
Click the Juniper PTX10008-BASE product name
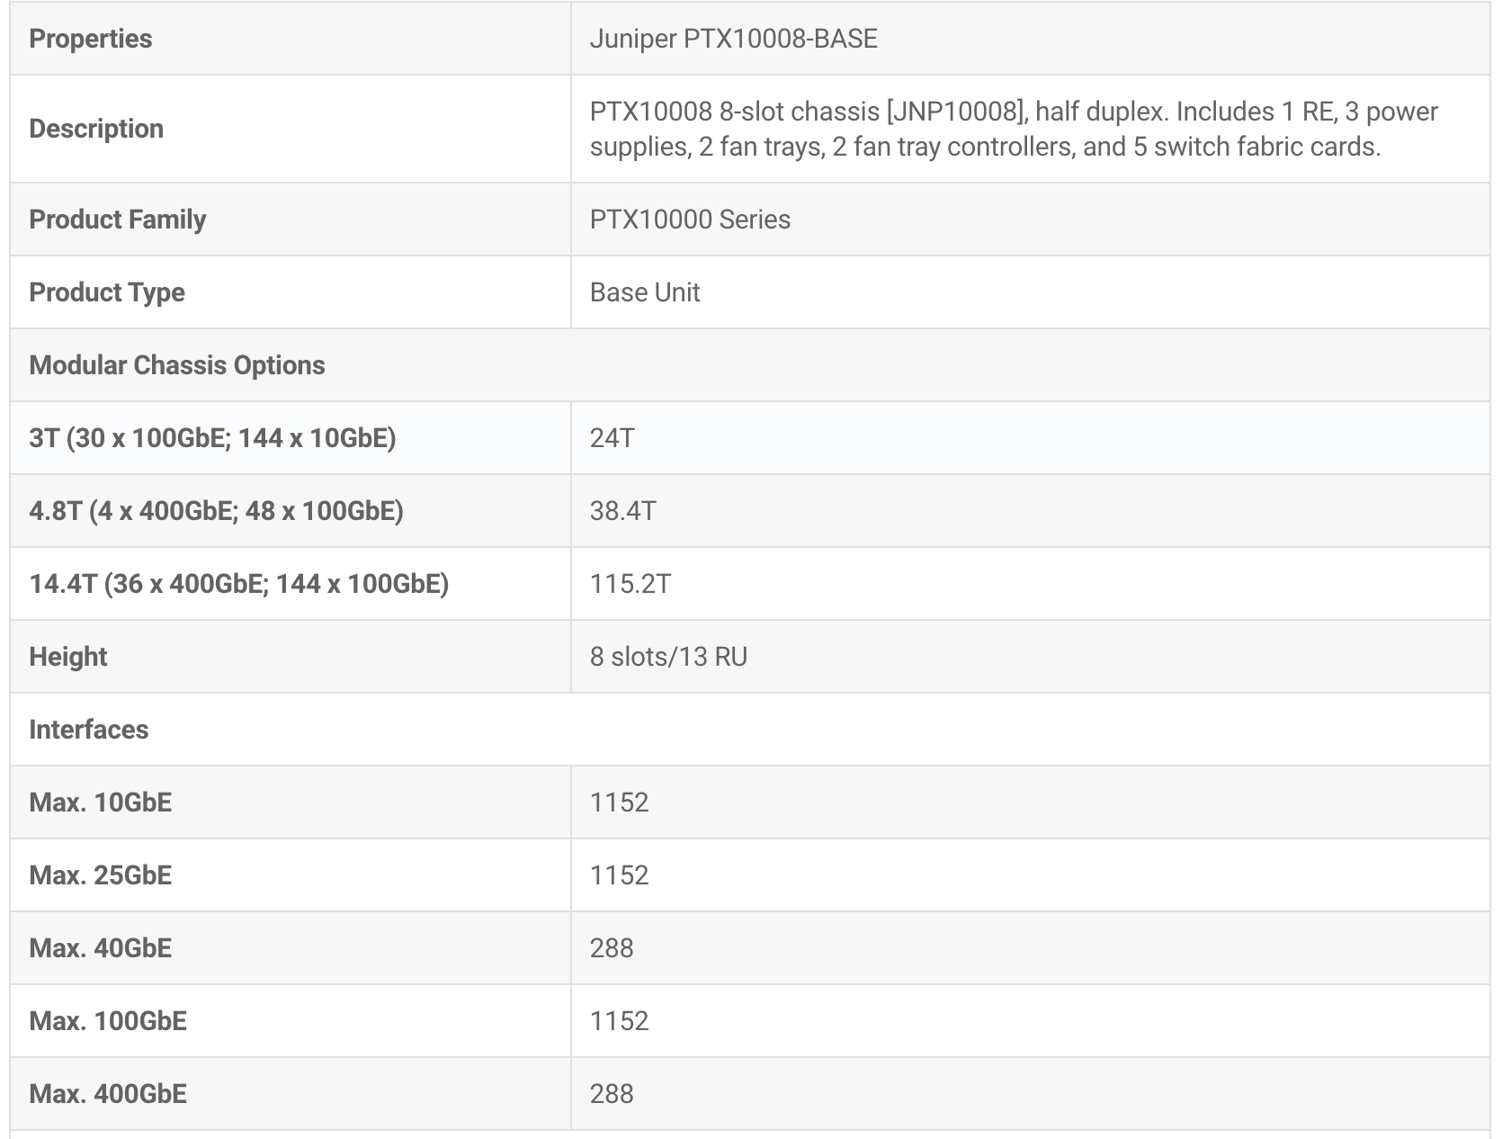[733, 39]
